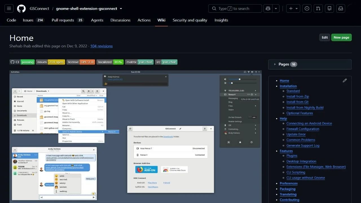
Task: Open the GSConnect desktop screenshot image
Action: coord(136,136)
